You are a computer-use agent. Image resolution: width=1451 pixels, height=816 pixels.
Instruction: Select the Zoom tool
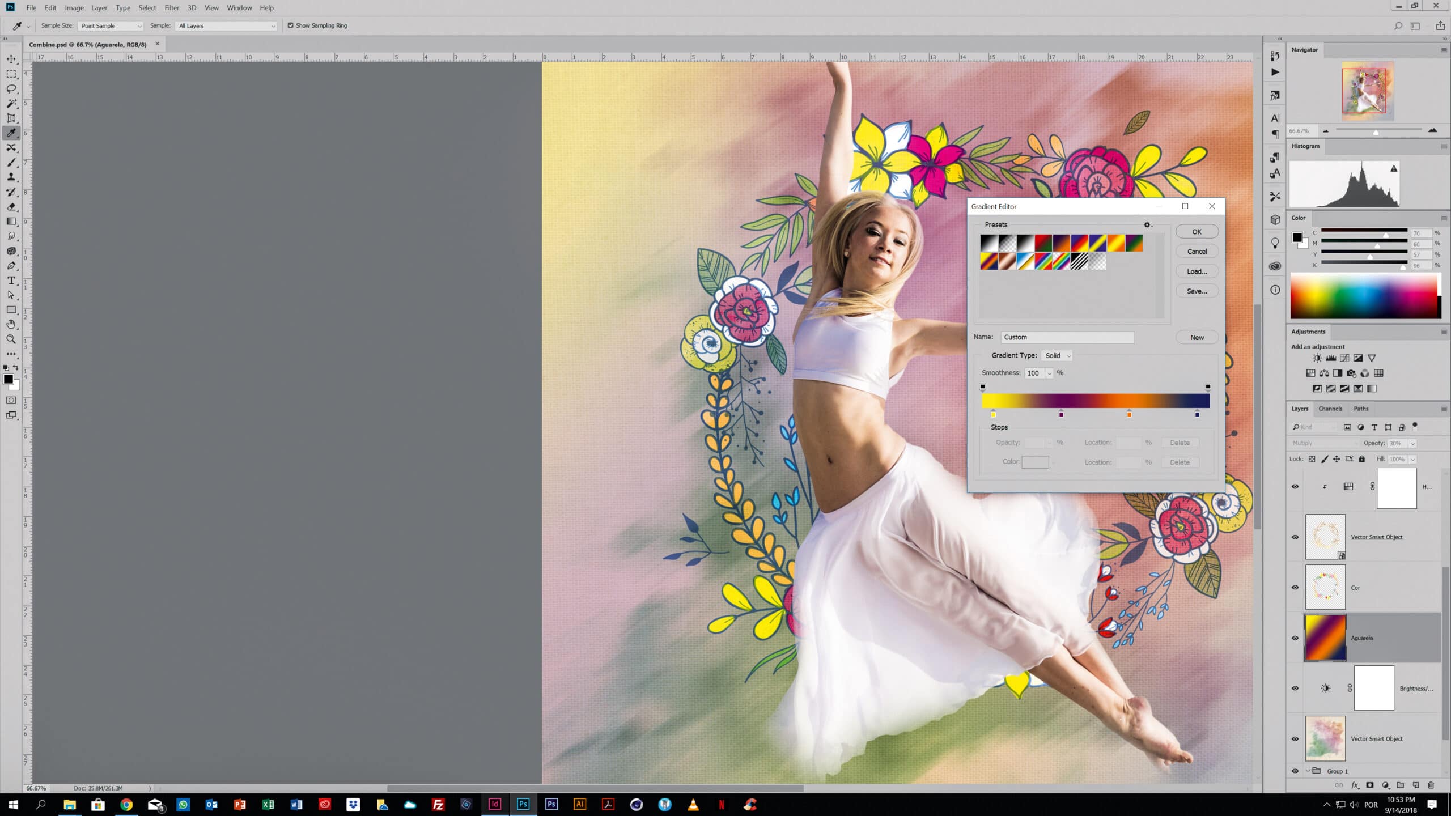coord(11,339)
